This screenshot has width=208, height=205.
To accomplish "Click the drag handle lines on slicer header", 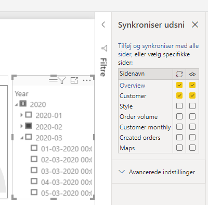I will [53, 80].
